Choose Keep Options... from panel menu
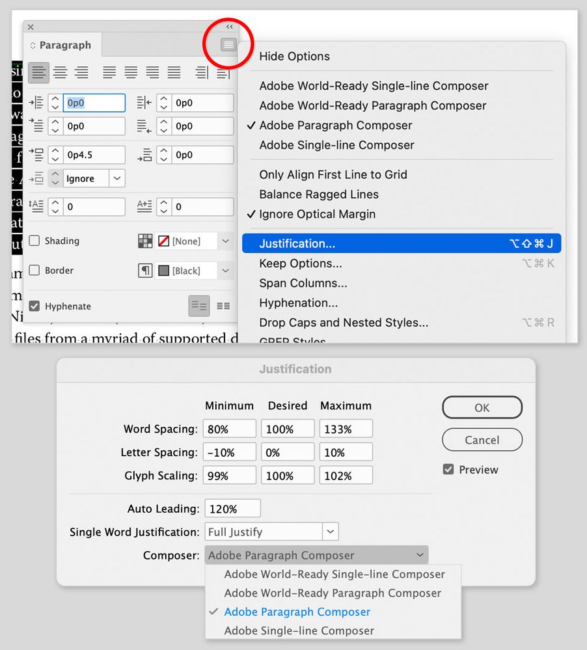The image size is (587, 650). pyautogui.click(x=402, y=264)
